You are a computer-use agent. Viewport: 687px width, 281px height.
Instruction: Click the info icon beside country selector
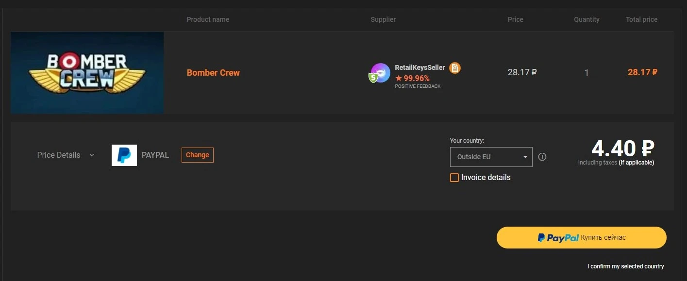[x=542, y=157]
